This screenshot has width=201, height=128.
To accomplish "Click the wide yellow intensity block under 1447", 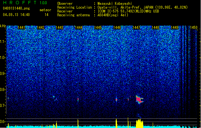I will (x=139, y=124).
